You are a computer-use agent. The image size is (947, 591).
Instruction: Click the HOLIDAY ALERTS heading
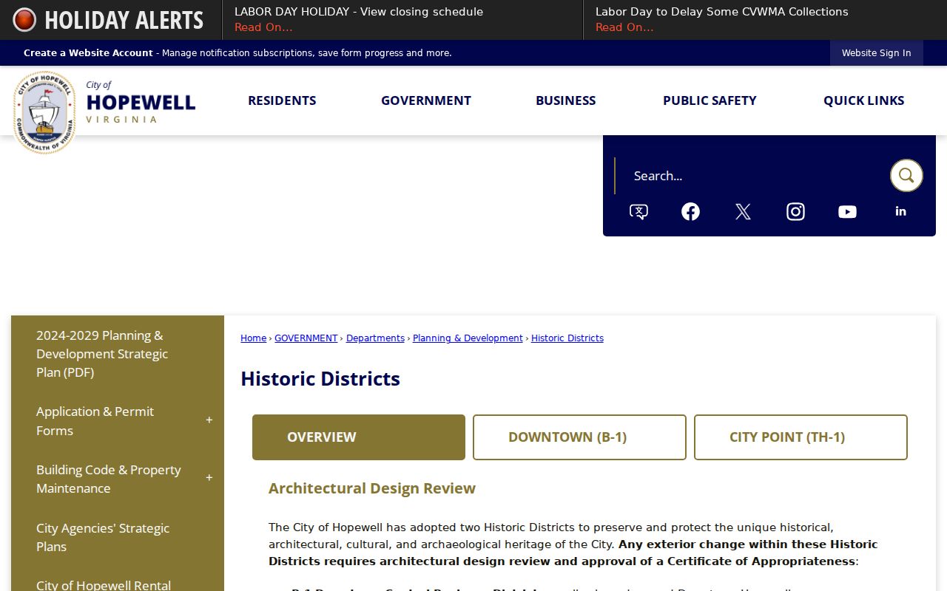124,20
